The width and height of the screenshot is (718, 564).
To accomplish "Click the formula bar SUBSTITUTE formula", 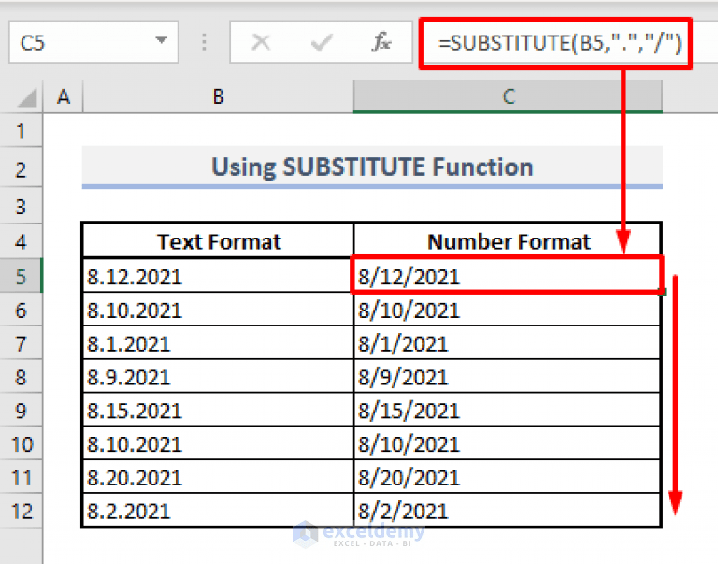I will [560, 43].
